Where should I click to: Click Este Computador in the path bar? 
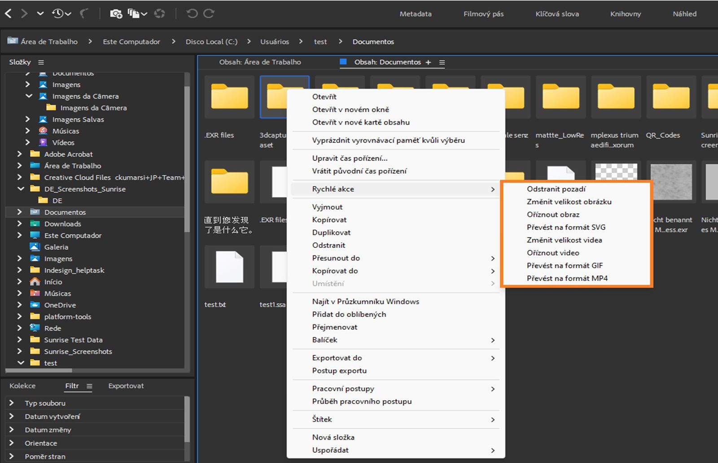click(131, 42)
